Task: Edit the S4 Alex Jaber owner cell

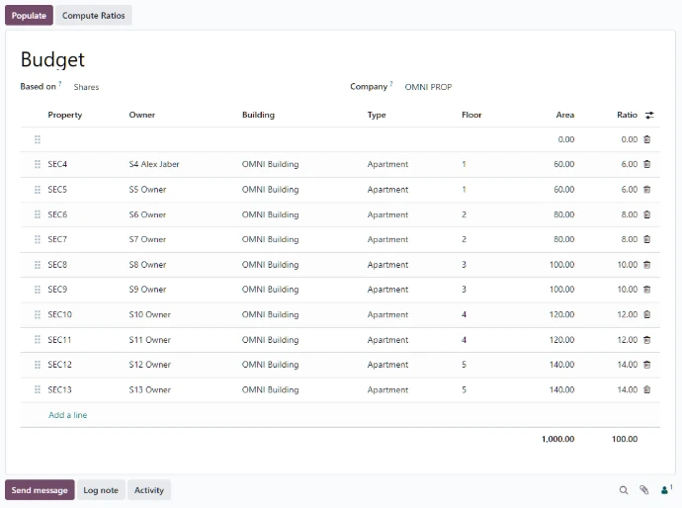Action: tap(154, 164)
